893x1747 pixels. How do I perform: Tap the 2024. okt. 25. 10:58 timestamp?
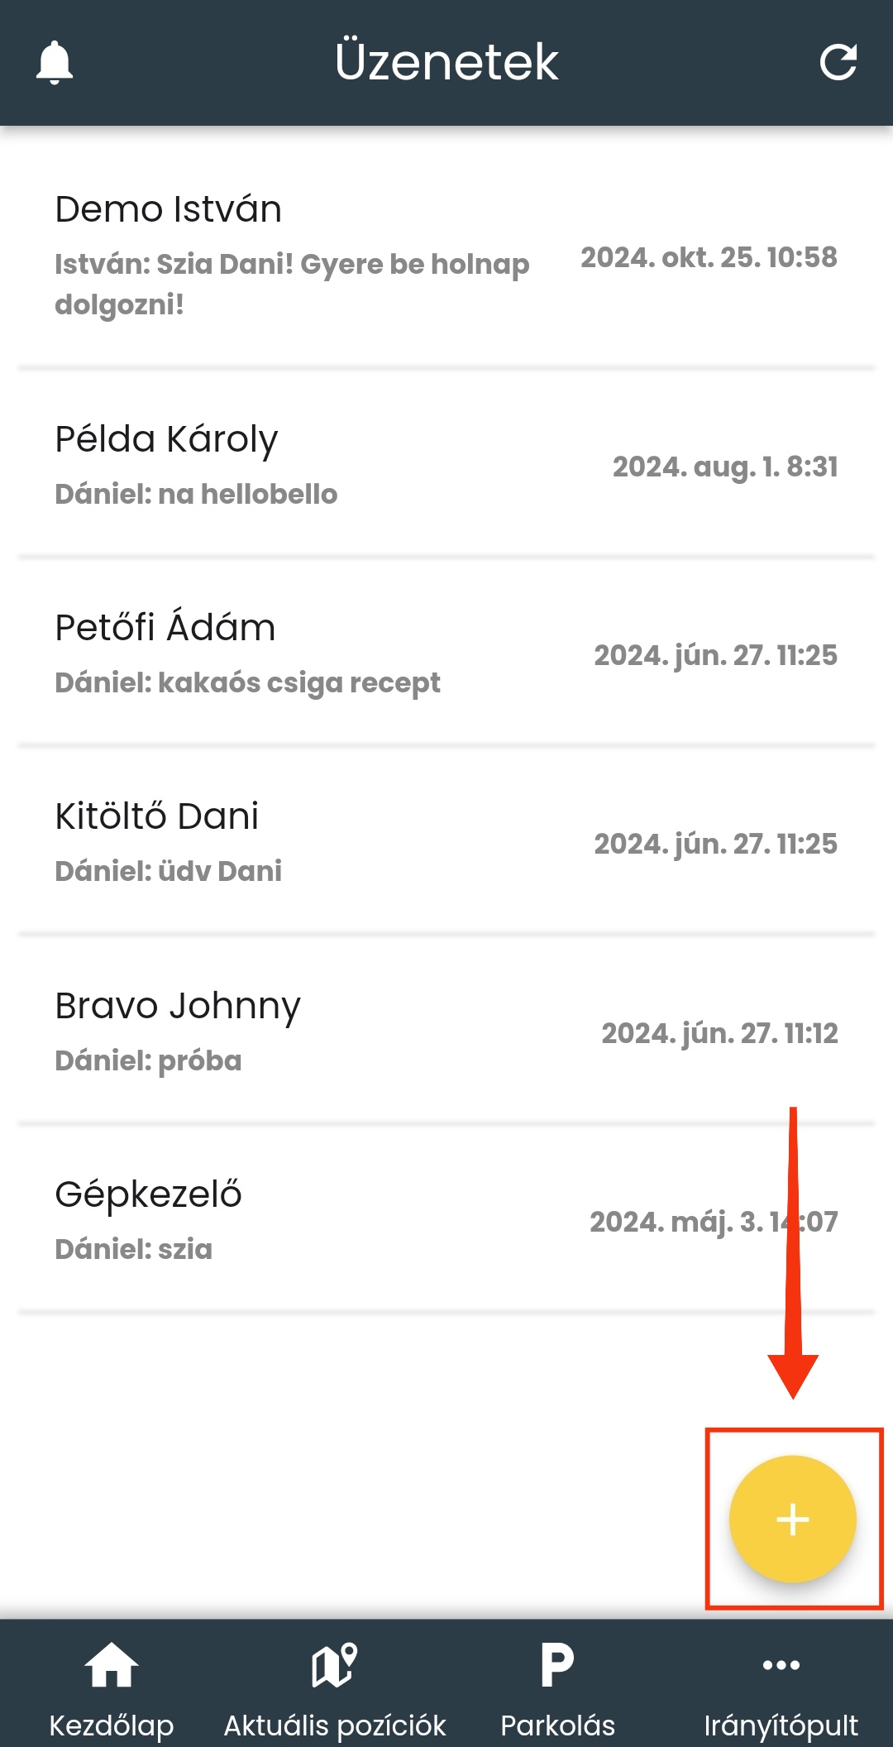click(709, 257)
